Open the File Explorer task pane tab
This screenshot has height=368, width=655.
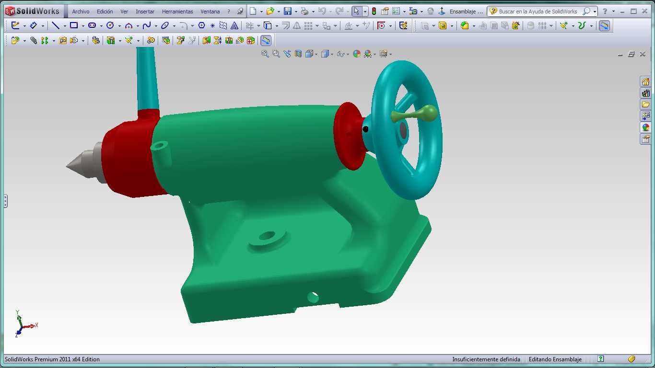pyautogui.click(x=646, y=104)
